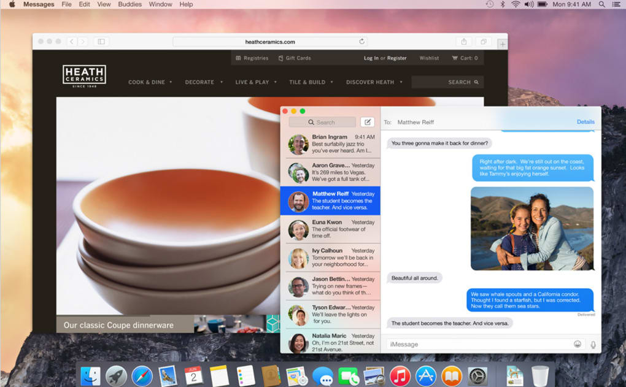
Task: Open the mother and daughter photo
Action: (x=531, y=228)
